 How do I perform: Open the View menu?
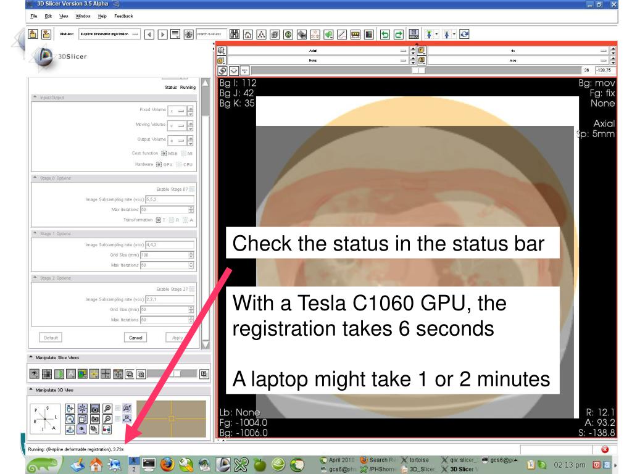pos(64,16)
